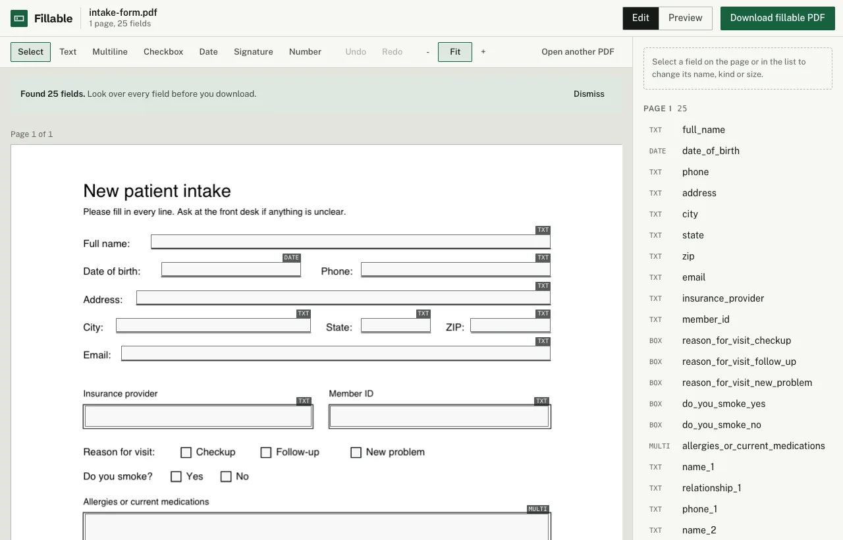Select the Phone field on page
This screenshot has height=540, width=843.
456,269
